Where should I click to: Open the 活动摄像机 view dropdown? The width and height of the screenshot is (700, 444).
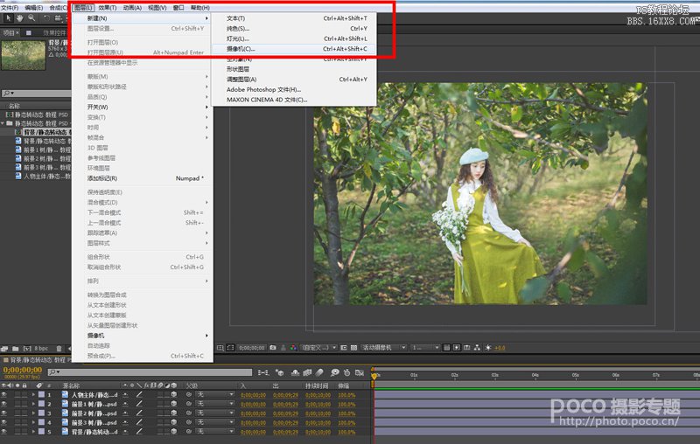(x=384, y=348)
